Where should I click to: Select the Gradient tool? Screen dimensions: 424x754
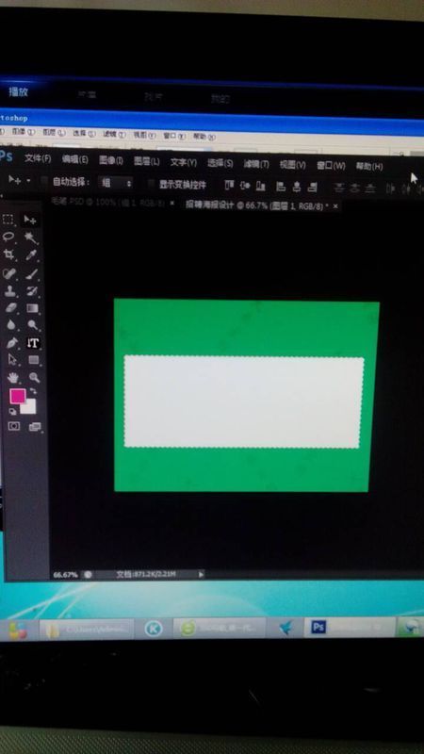(x=33, y=308)
